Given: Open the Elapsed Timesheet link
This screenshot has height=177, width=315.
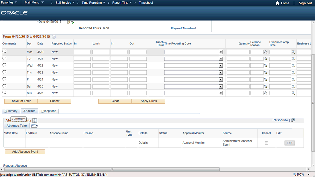Looking at the screenshot, I should pos(184,29).
